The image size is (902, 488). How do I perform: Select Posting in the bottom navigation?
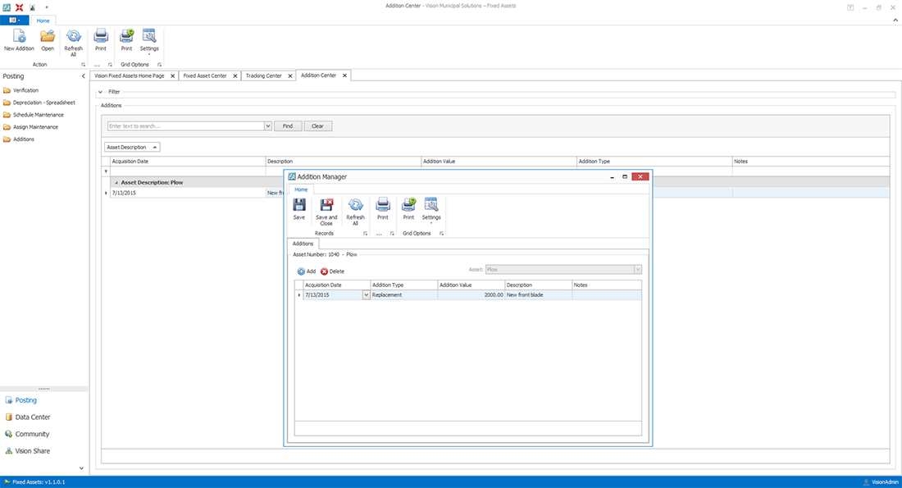[20, 400]
